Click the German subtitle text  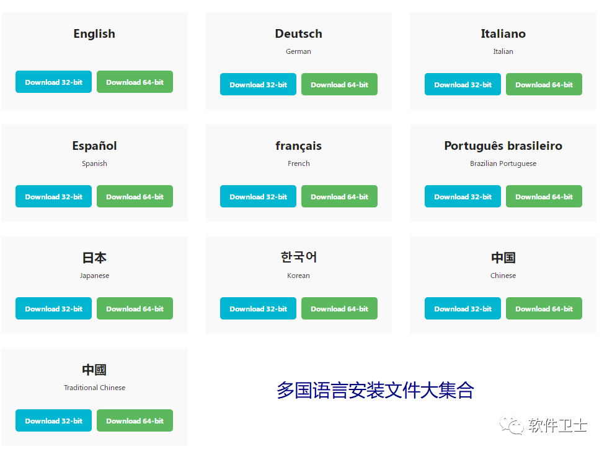coord(298,51)
